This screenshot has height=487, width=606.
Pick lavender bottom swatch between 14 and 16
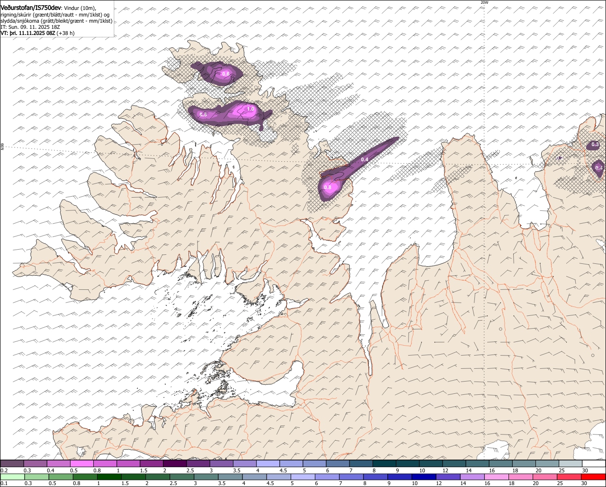pyautogui.click(x=472, y=477)
